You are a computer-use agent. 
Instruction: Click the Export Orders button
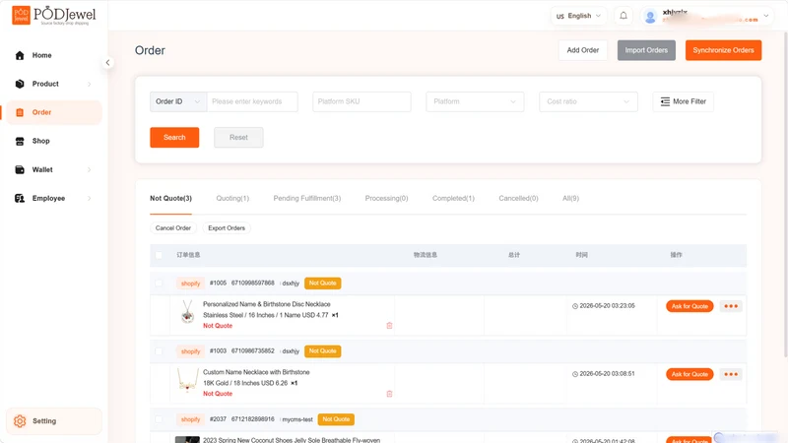click(x=227, y=228)
